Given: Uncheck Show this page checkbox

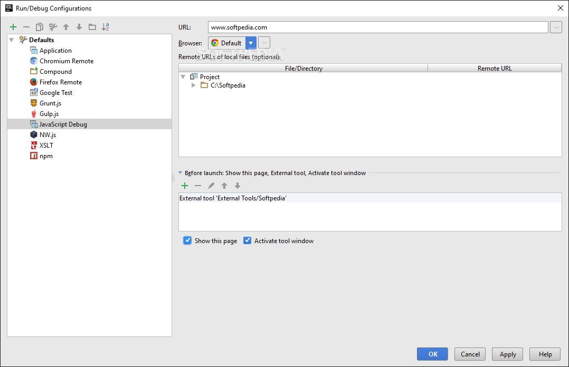Looking at the screenshot, I should tap(187, 240).
